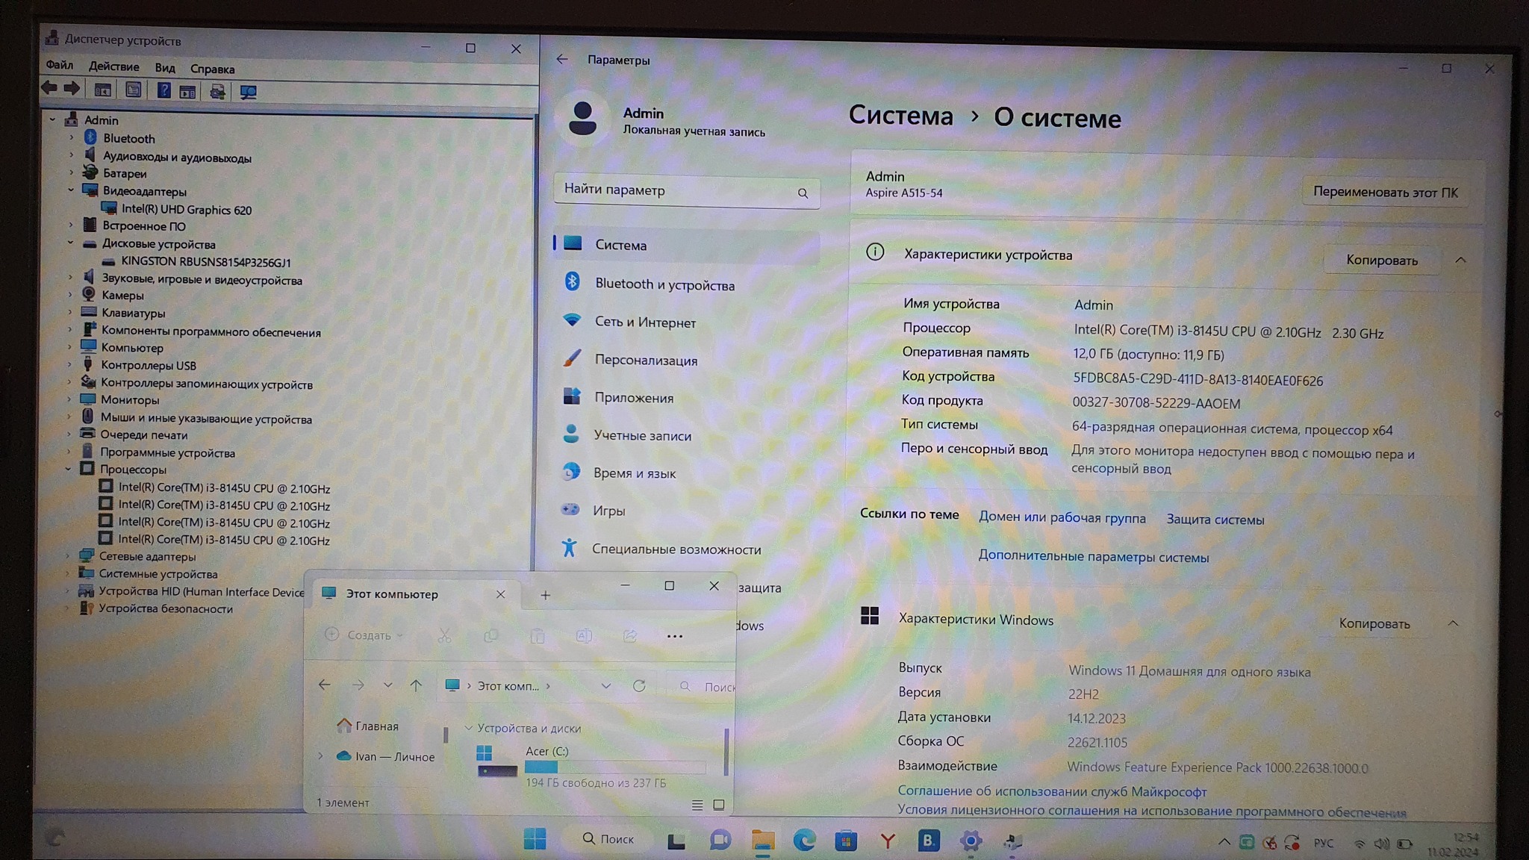
Task: Open the Вид menu in Device Manager
Action: coord(164,68)
